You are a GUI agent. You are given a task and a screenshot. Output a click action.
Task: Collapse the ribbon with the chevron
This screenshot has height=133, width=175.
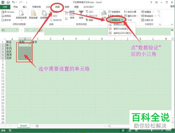click(x=172, y=24)
